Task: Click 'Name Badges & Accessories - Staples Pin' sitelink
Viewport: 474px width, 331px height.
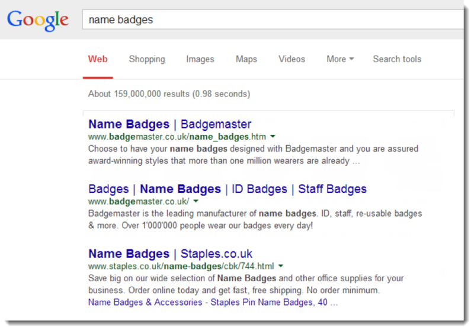Action: tap(213, 303)
